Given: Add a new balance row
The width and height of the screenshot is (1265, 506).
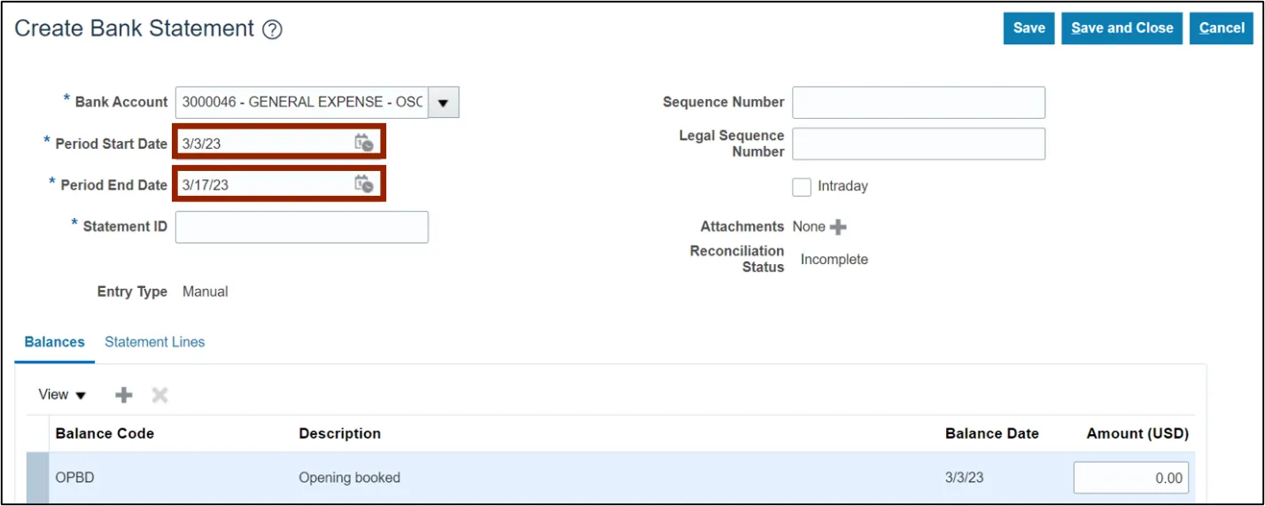Looking at the screenshot, I should pos(124,395).
